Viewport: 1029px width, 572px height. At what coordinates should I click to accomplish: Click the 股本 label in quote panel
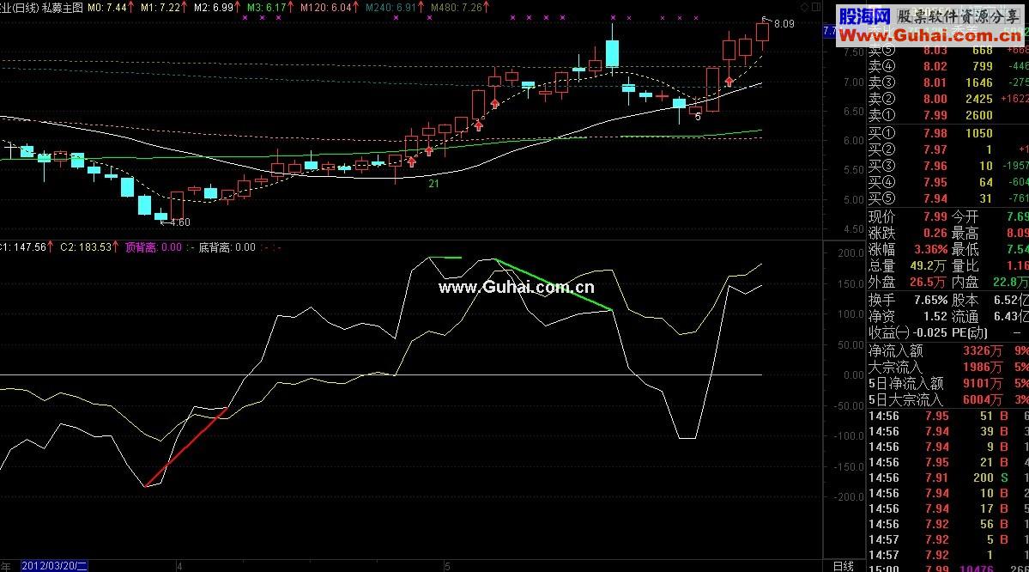965,300
